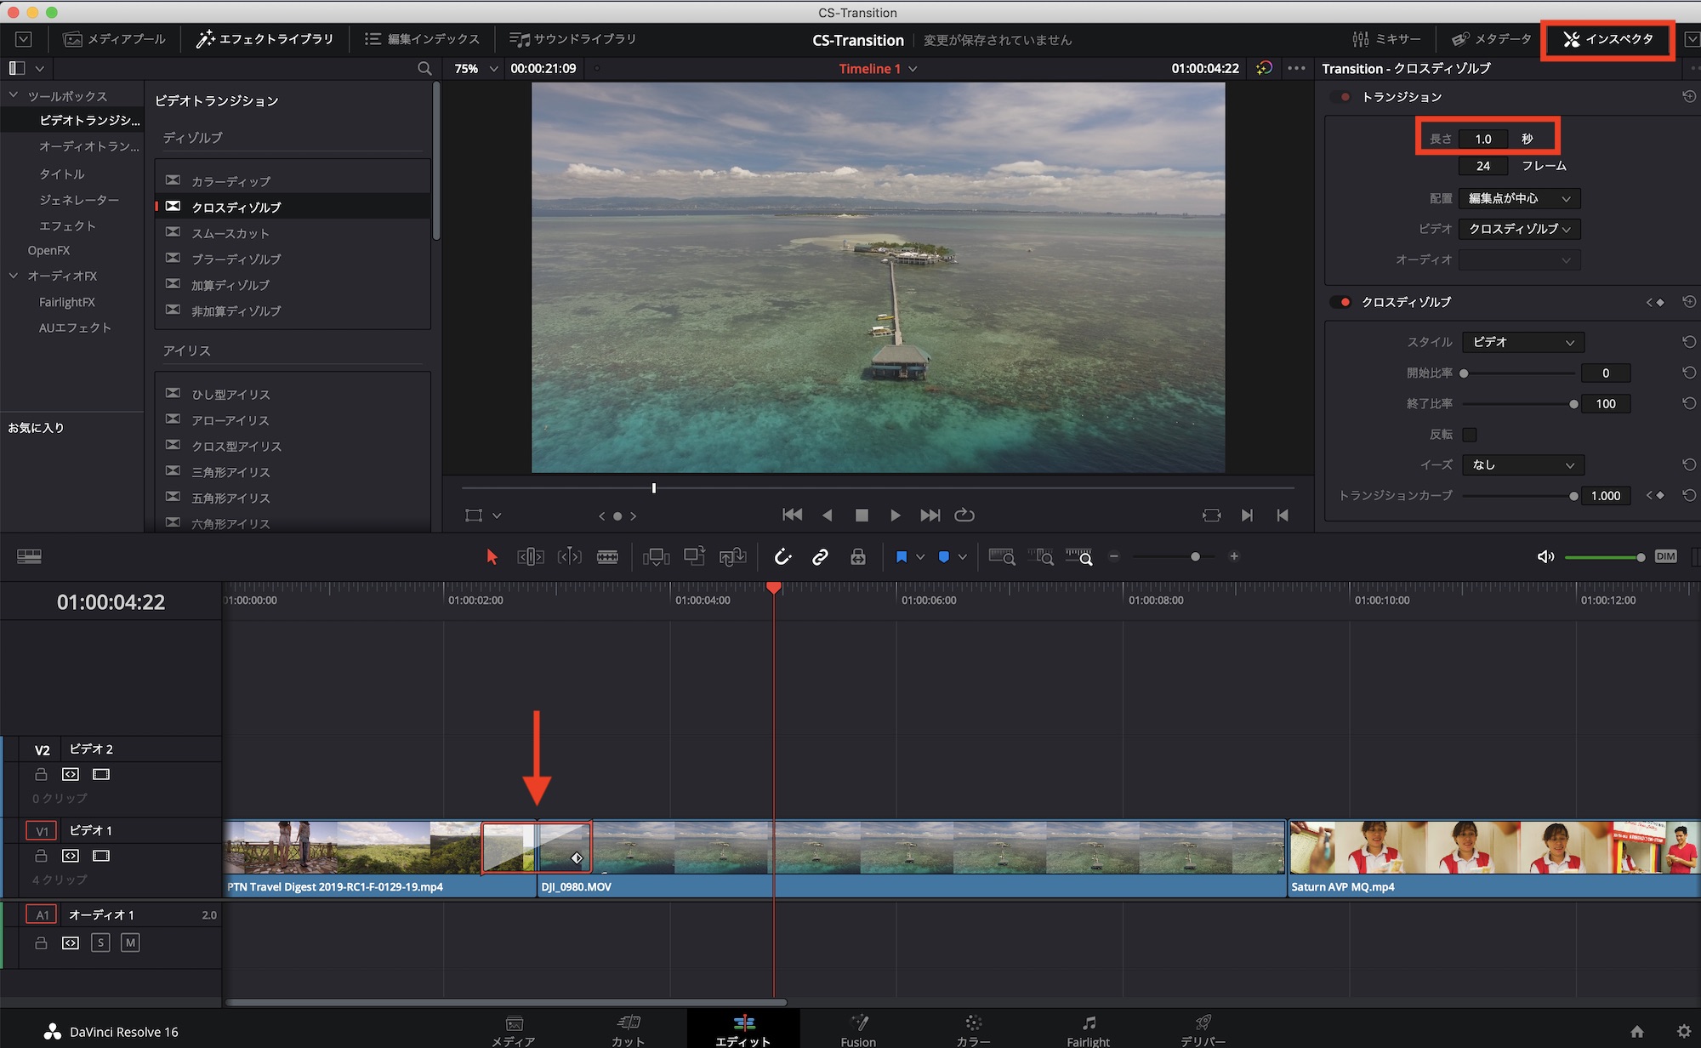This screenshot has height=1048, width=1701.
Task: Open the 配置 alignment dropdown
Action: click(1519, 199)
